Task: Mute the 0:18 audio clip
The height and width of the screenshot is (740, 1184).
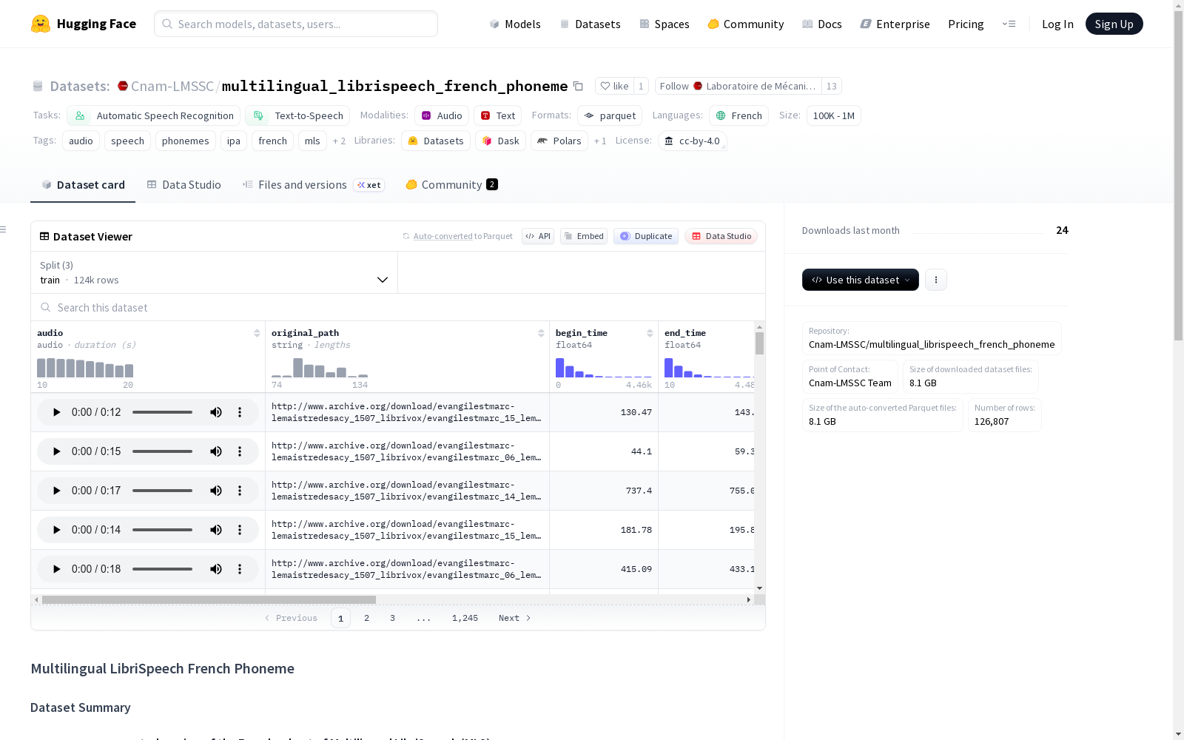Action: coord(216,569)
